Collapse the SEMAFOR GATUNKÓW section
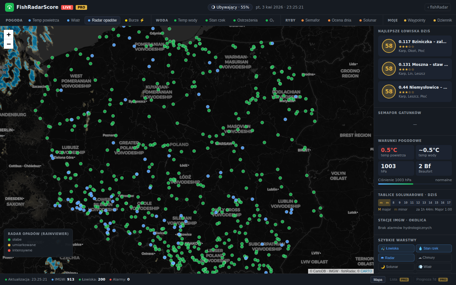456x285 pixels. tap(400, 112)
